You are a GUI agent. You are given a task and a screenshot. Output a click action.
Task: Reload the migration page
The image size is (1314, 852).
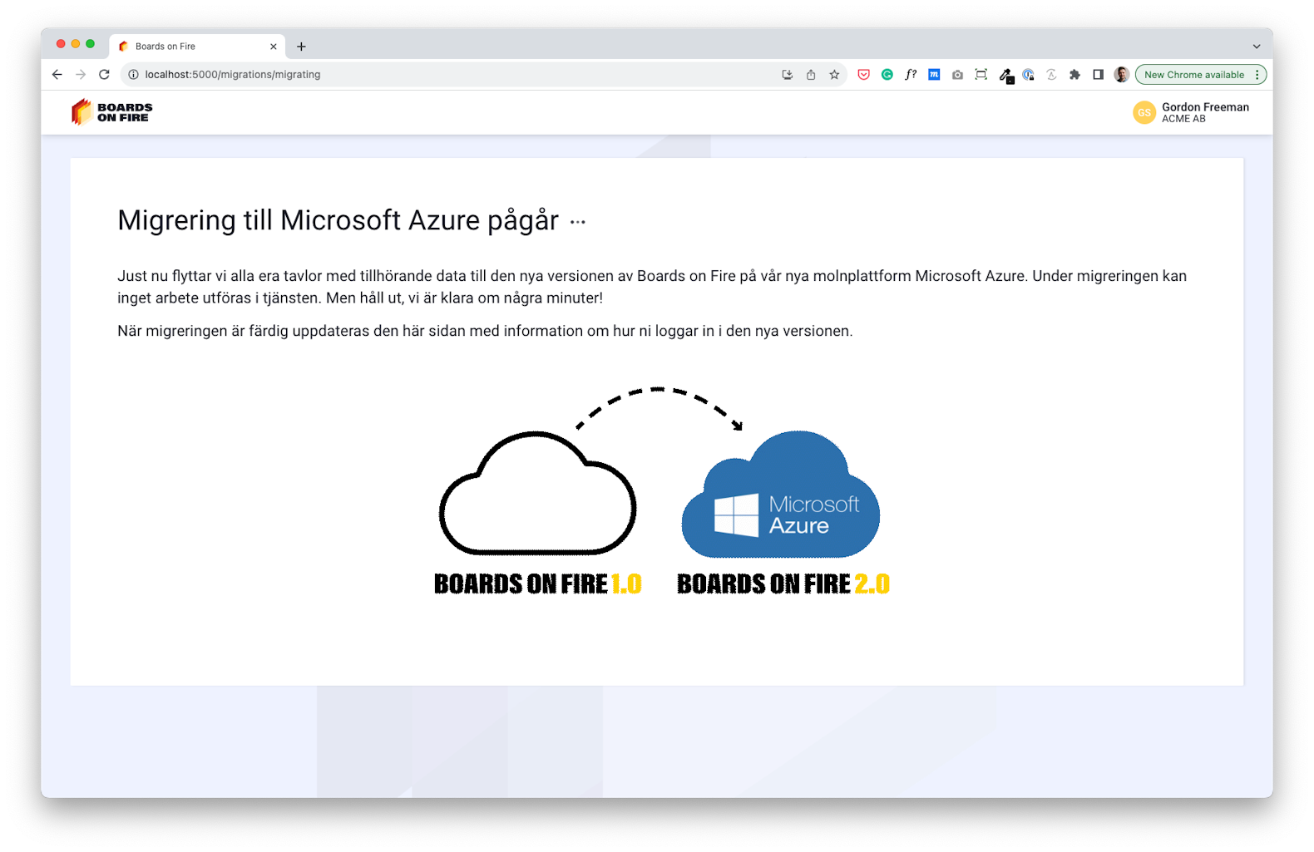tap(104, 75)
